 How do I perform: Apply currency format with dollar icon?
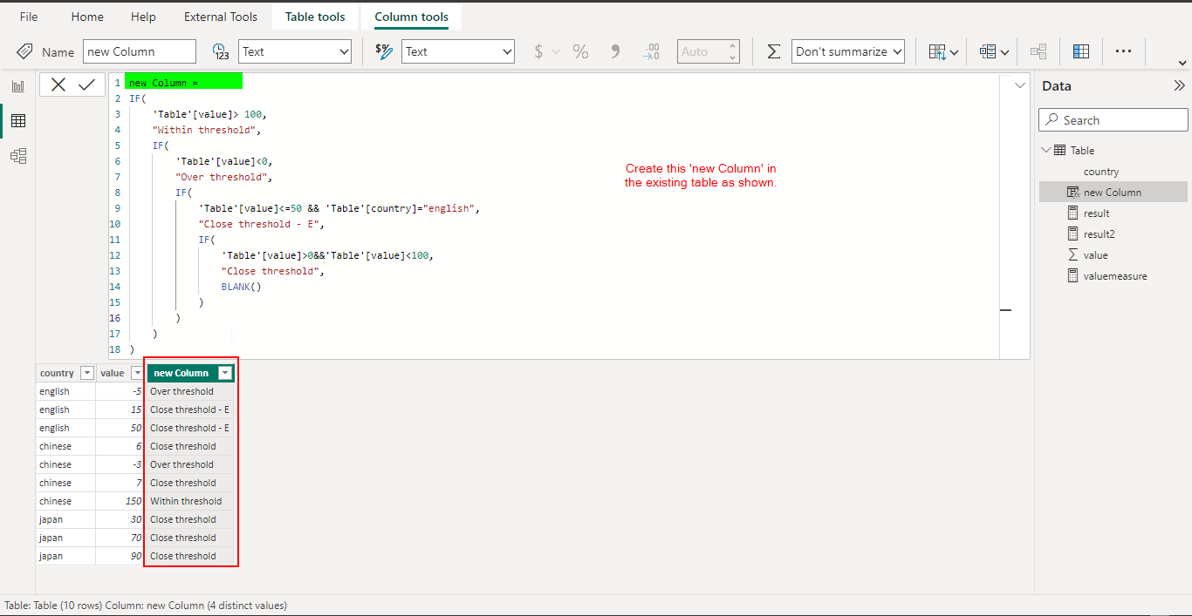coord(538,51)
